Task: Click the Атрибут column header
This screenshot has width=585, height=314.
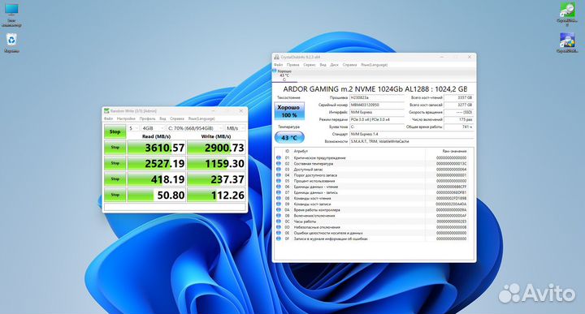Action: coord(301,151)
